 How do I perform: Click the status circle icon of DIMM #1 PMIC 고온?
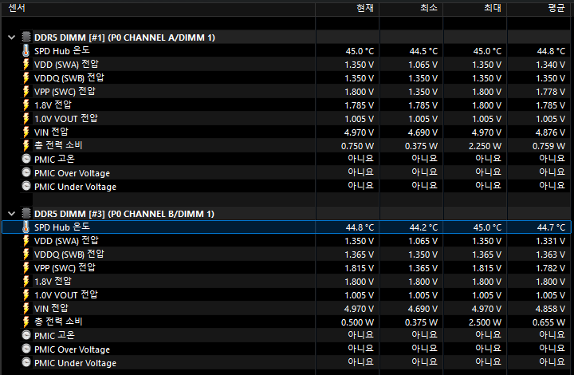(26, 159)
